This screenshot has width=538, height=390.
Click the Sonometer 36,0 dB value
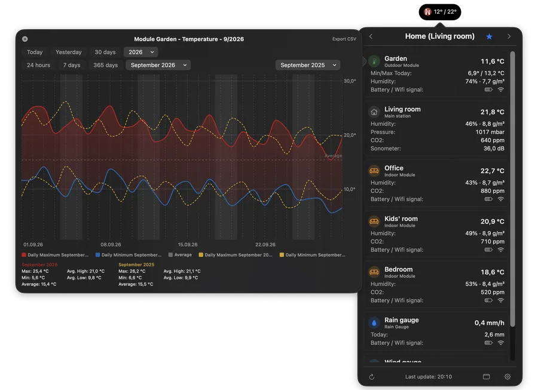[x=494, y=148]
